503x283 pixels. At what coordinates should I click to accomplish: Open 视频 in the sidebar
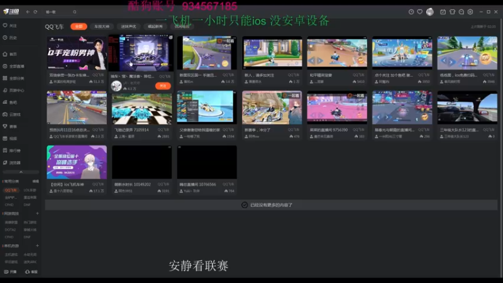pos(10,138)
